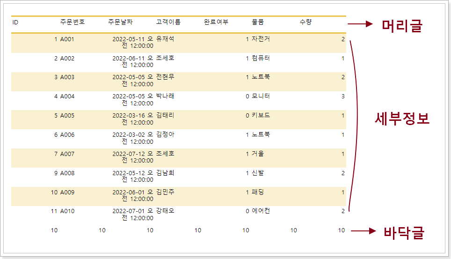Click the 수량 column header
The height and width of the screenshot is (259, 451).
306,22
